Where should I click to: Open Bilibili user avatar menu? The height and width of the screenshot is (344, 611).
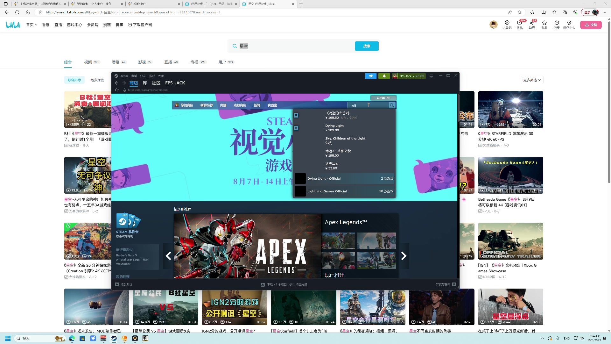tap(494, 25)
